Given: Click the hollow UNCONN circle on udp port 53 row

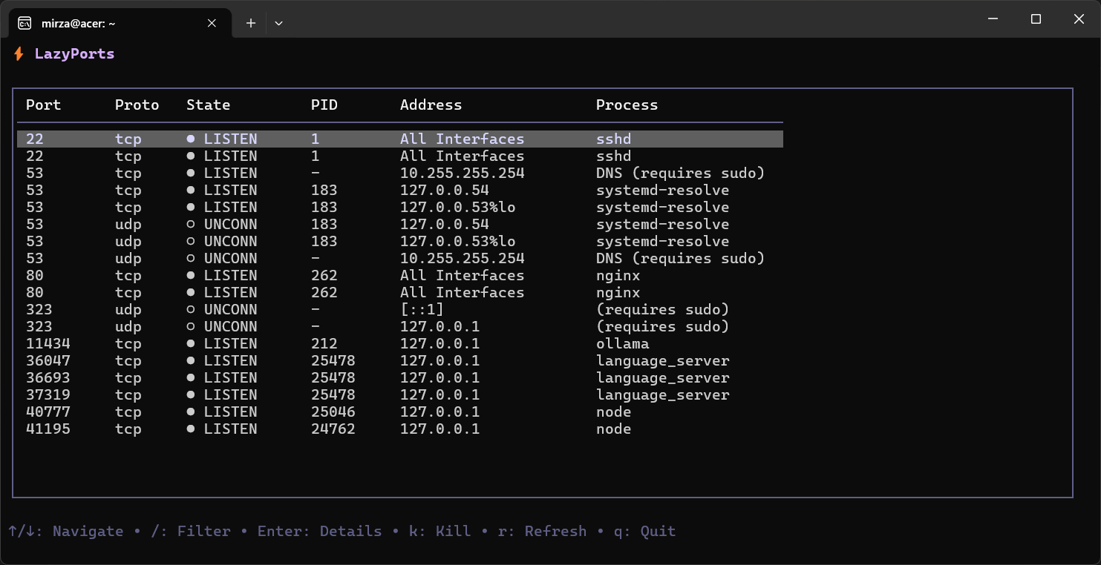Looking at the screenshot, I should tap(191, 224).
